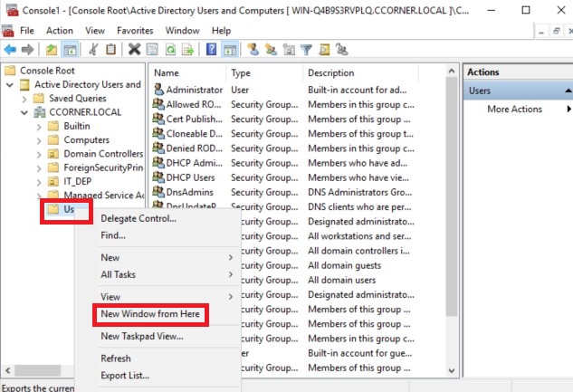Select Console Root in the tree
The height and width of the screenshot is (392, 573).
tap(47, 71)
